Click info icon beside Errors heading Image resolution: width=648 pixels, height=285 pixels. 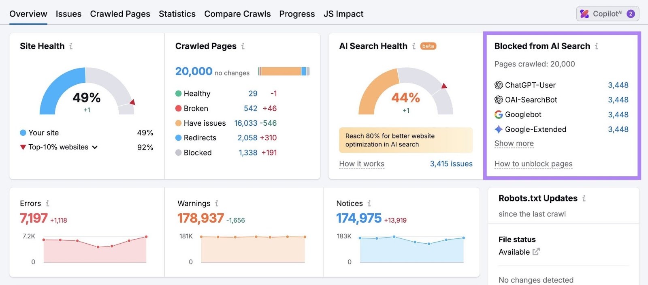pos(47,204)
